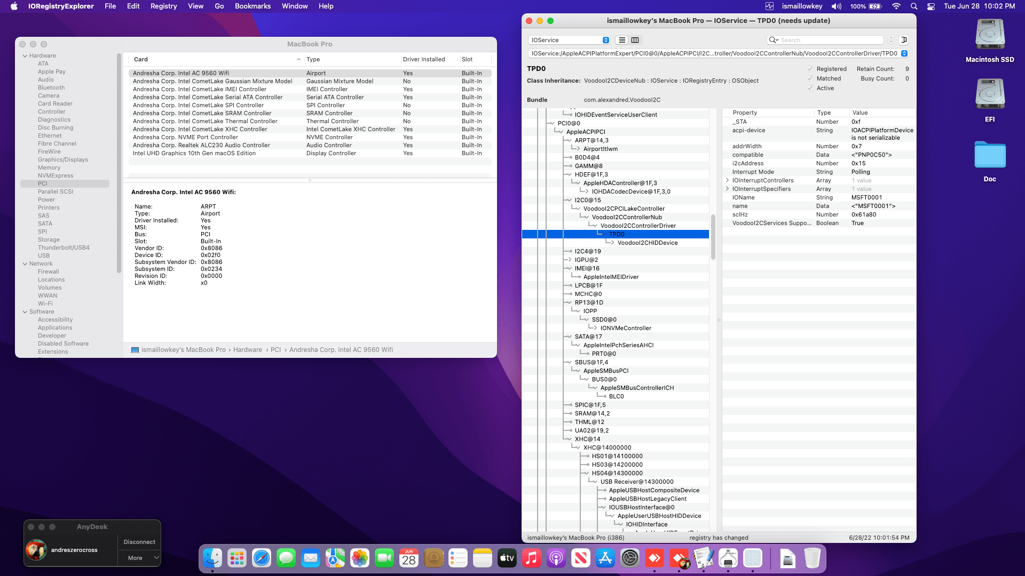This screenshot has height=576, width=1025.
Task: Open the Help menu
Action: click(326, 6)
